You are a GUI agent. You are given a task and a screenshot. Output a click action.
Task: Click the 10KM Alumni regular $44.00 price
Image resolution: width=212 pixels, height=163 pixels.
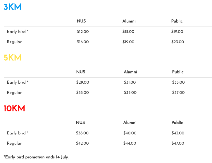pos(130,143)
